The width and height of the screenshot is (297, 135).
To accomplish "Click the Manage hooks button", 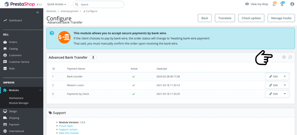I will [x=281, y=18].
